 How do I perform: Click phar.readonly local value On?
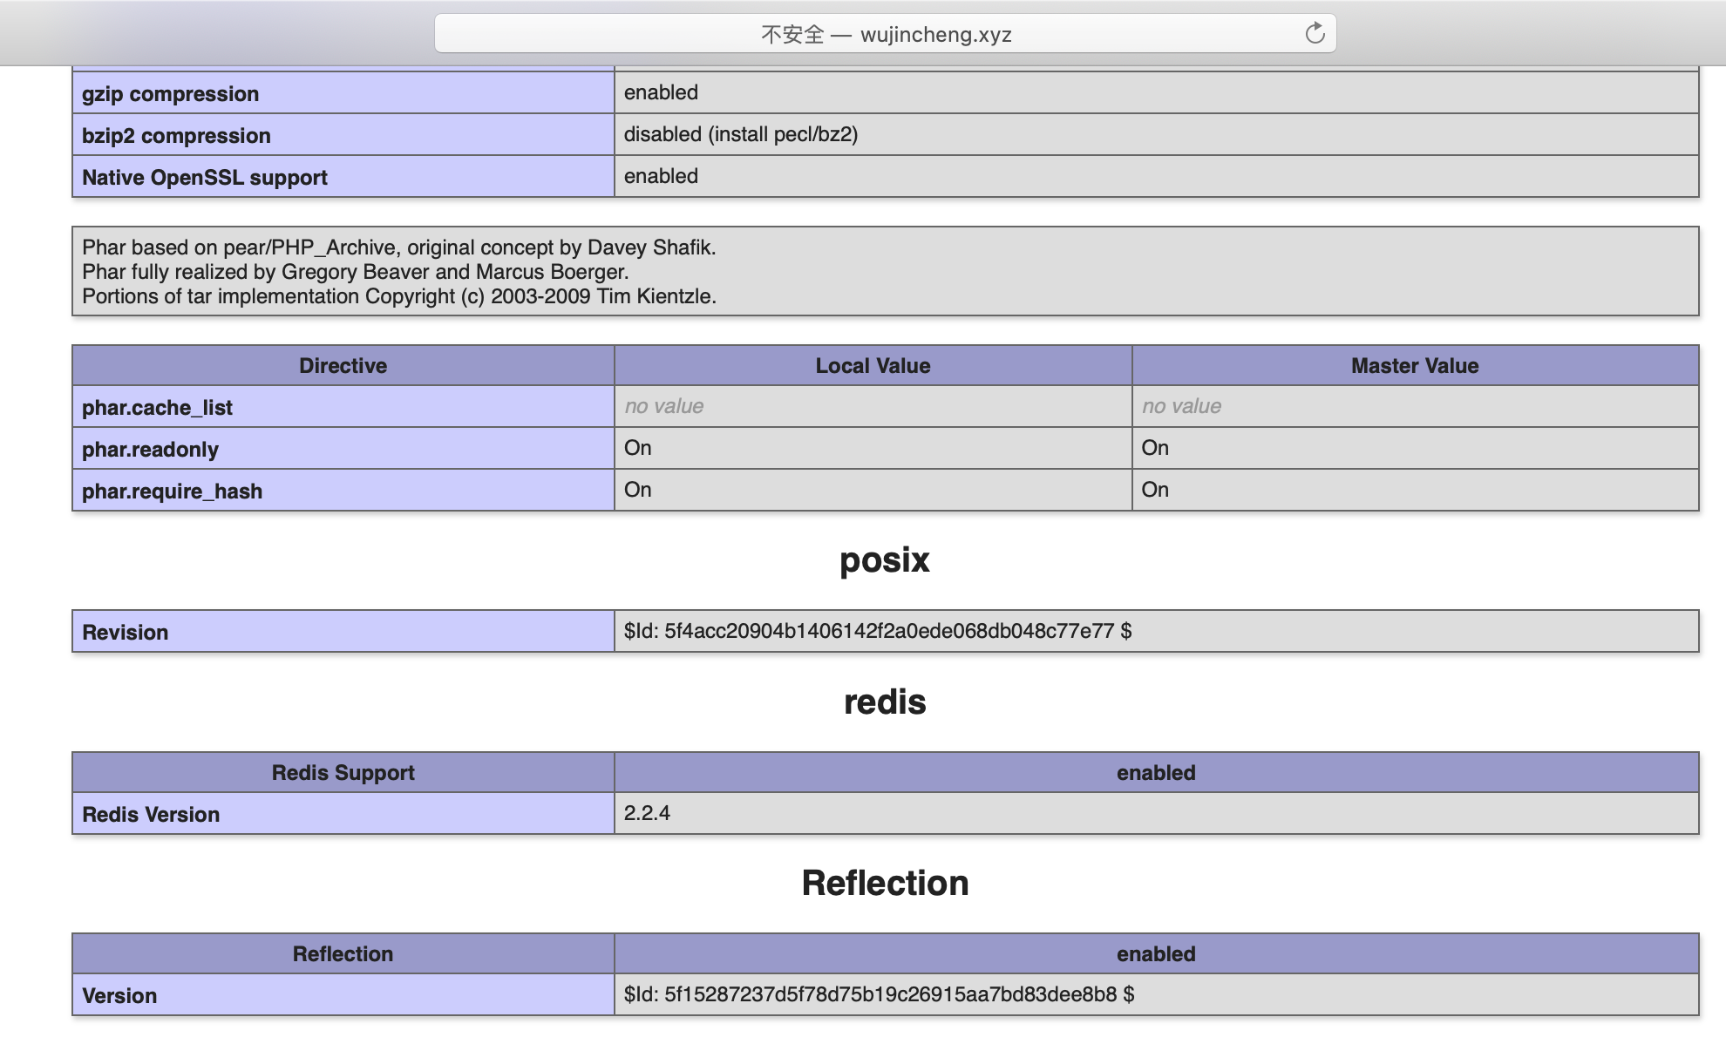pos(638,448)
